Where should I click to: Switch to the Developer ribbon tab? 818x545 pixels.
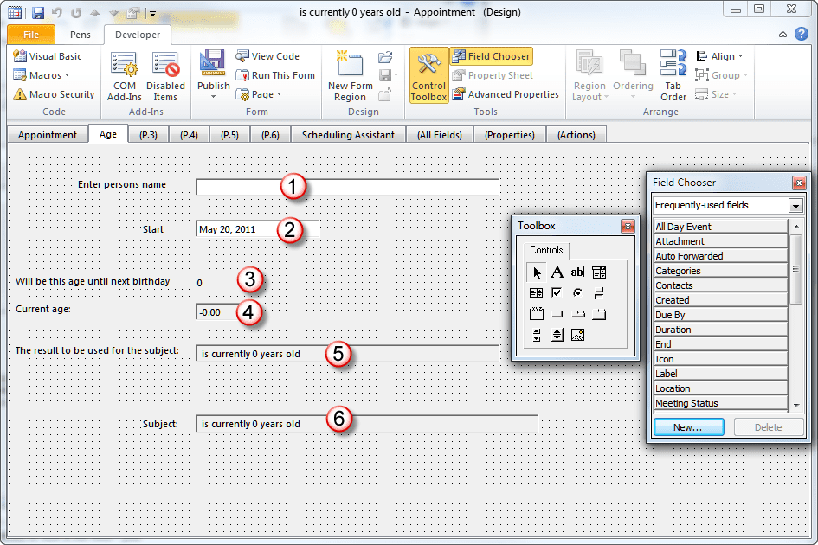pyautogui.click(x=138, y=35)
